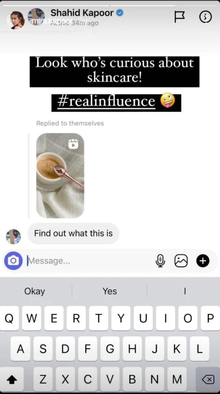Pick the I keyboard suggestion
Viewport: 220px width, 394px height.
click(185, 291)
